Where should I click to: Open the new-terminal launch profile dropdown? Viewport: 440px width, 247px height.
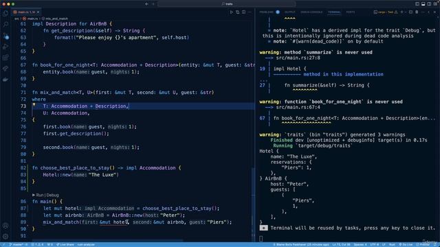(405, 12)
